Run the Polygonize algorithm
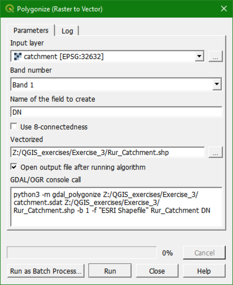This screenshot has height=285, width=233. coord(110,271)
